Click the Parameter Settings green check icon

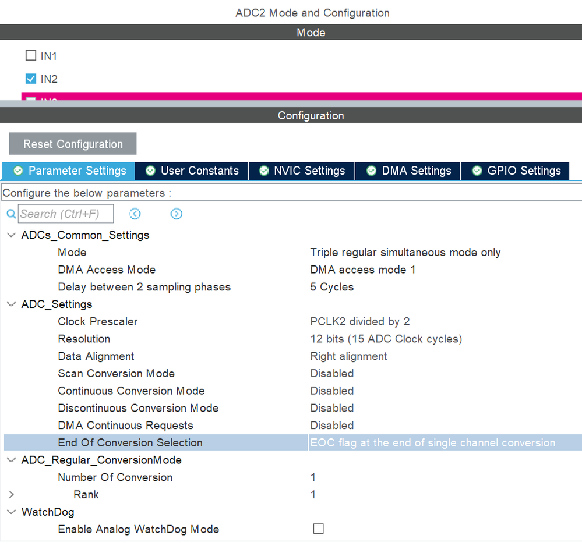click(18, 171)
